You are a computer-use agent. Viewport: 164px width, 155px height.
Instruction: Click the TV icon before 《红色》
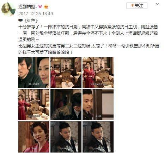point(20,21)
